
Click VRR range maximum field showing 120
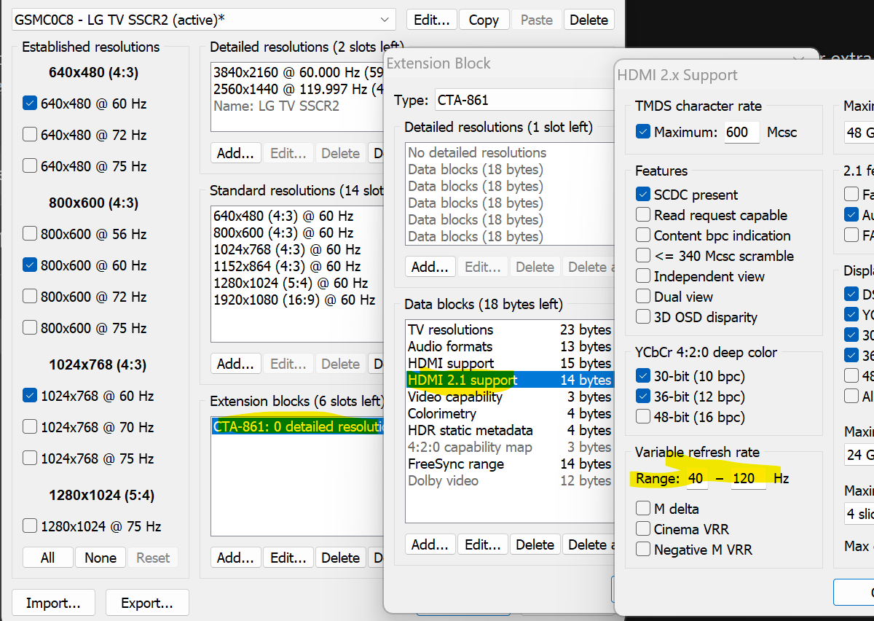[x=749, y=478]
